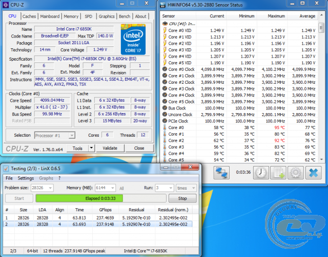Viewport: 328px width, 257px height.
Task: Open the Tools dropdown arrow in CPU-Z
Action: tap(91, 148)
